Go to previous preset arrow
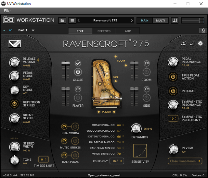The width and height of the screenshot is (208, 178). pyautogui.click(x=79, y=20)
